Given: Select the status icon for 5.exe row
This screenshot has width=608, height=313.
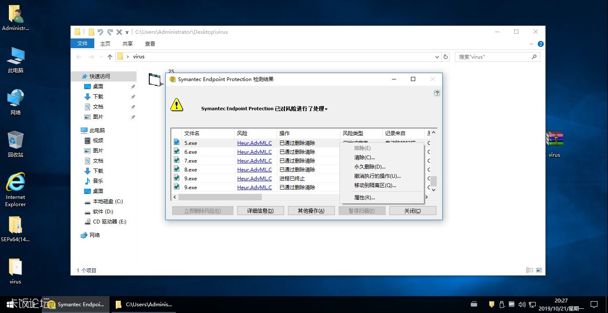Looking at the screenshot, I should [177, 142].
